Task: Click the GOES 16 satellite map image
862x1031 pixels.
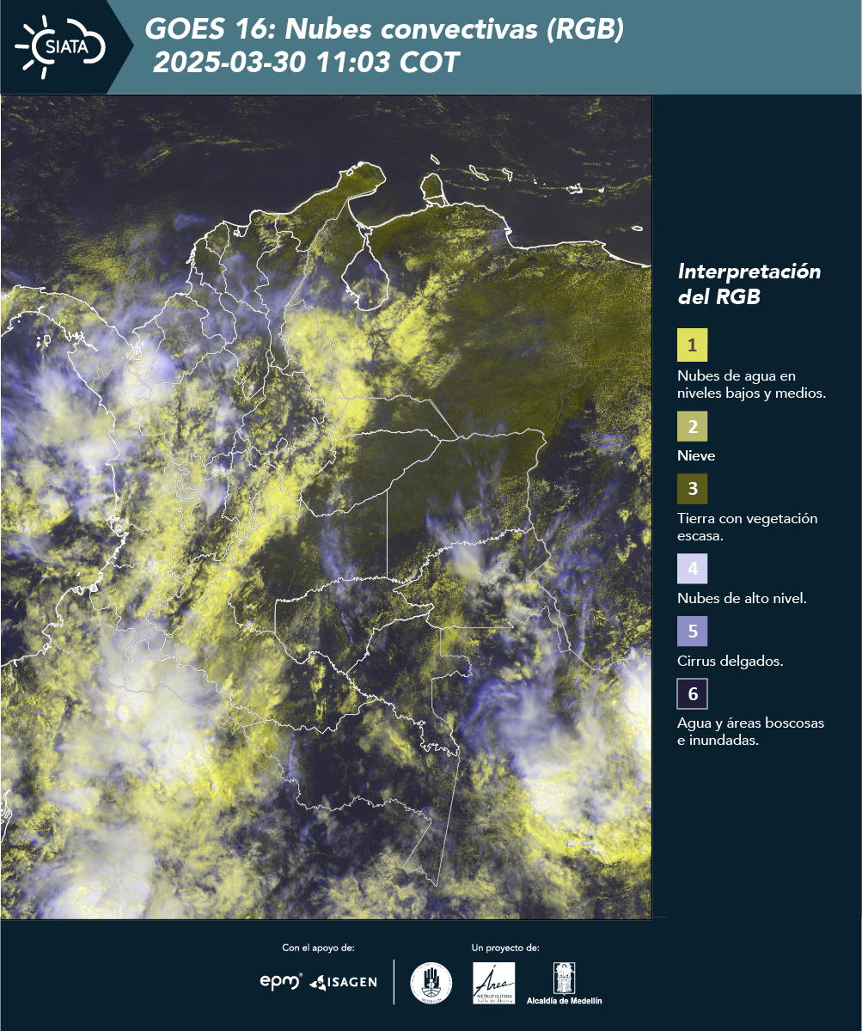Action: pyautogui.click(x=326, y=507)
